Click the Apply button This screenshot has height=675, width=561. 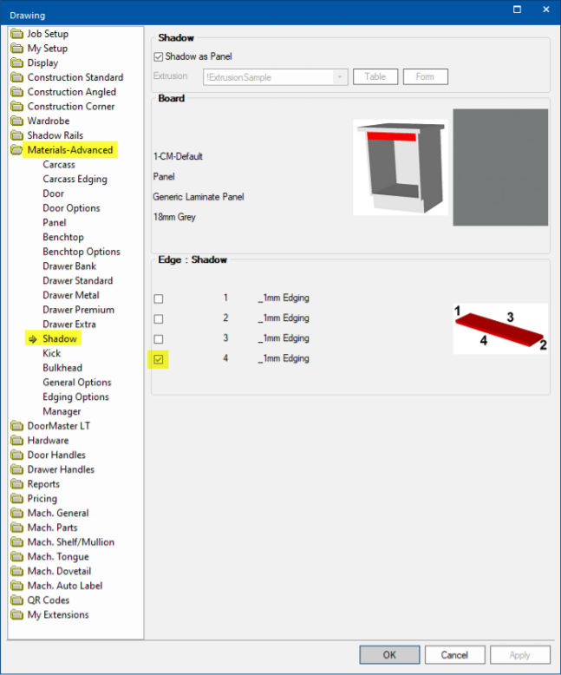point(519,655)
